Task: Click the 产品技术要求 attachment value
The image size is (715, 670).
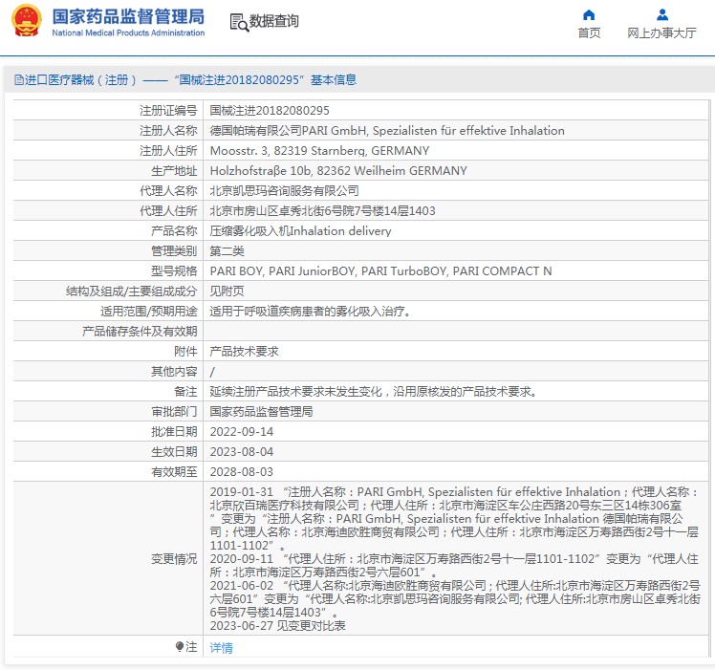Action: point(244,351)
